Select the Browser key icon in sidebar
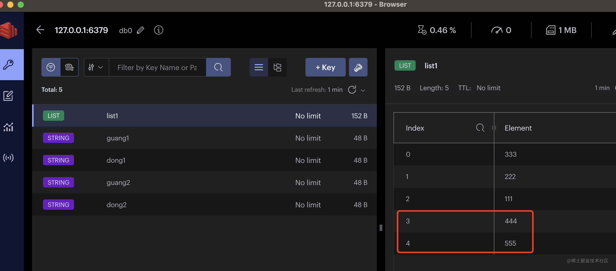The height and width of the screenshot is (271, 616). point(8,65)
